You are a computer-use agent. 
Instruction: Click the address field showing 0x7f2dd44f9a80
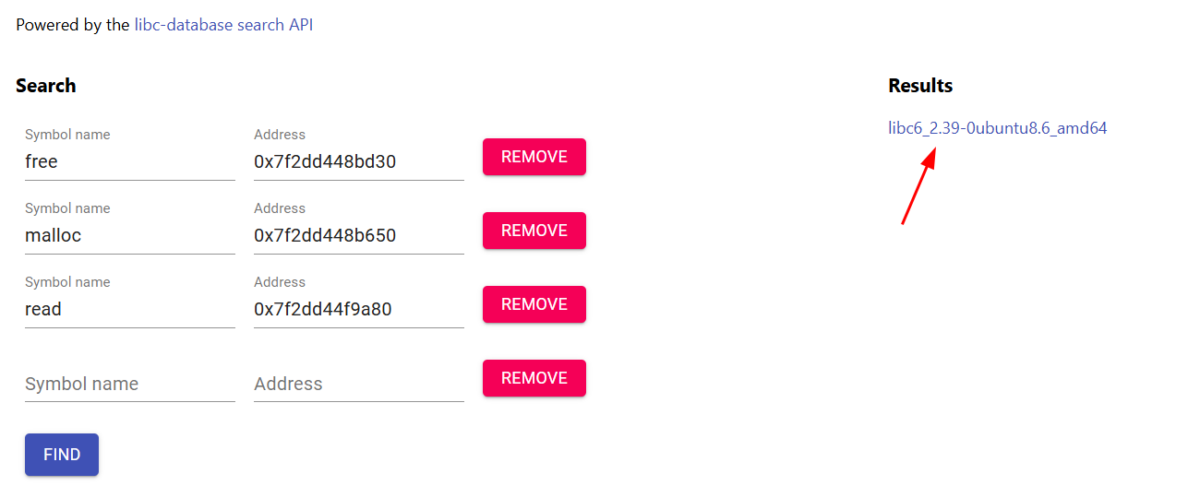click(x=358, y=310)
